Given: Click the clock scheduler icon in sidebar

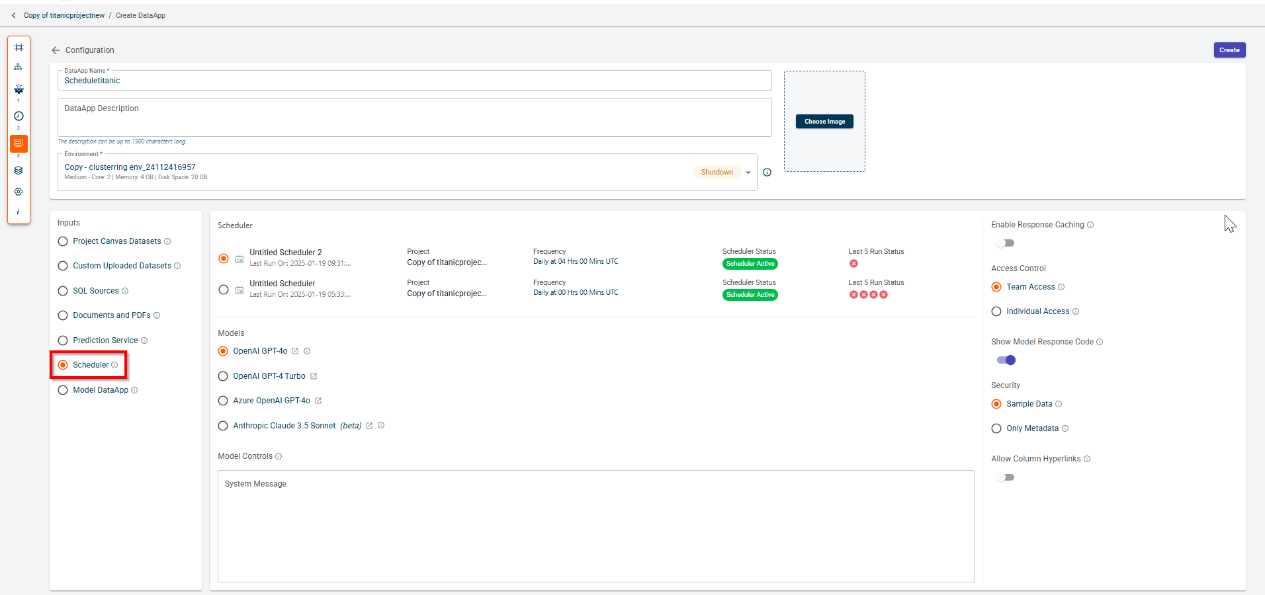Looking at the screenshot, I should pos(19,116).
